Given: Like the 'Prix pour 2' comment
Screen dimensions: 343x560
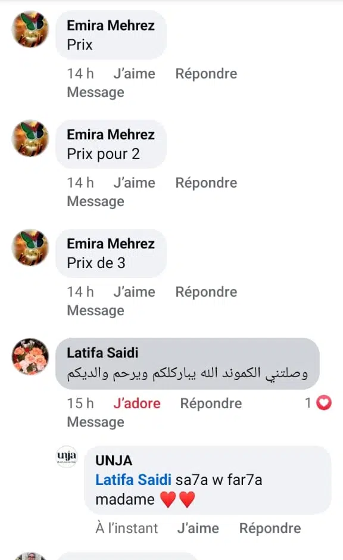Looking at the screenshot, I should click(134, 183).
